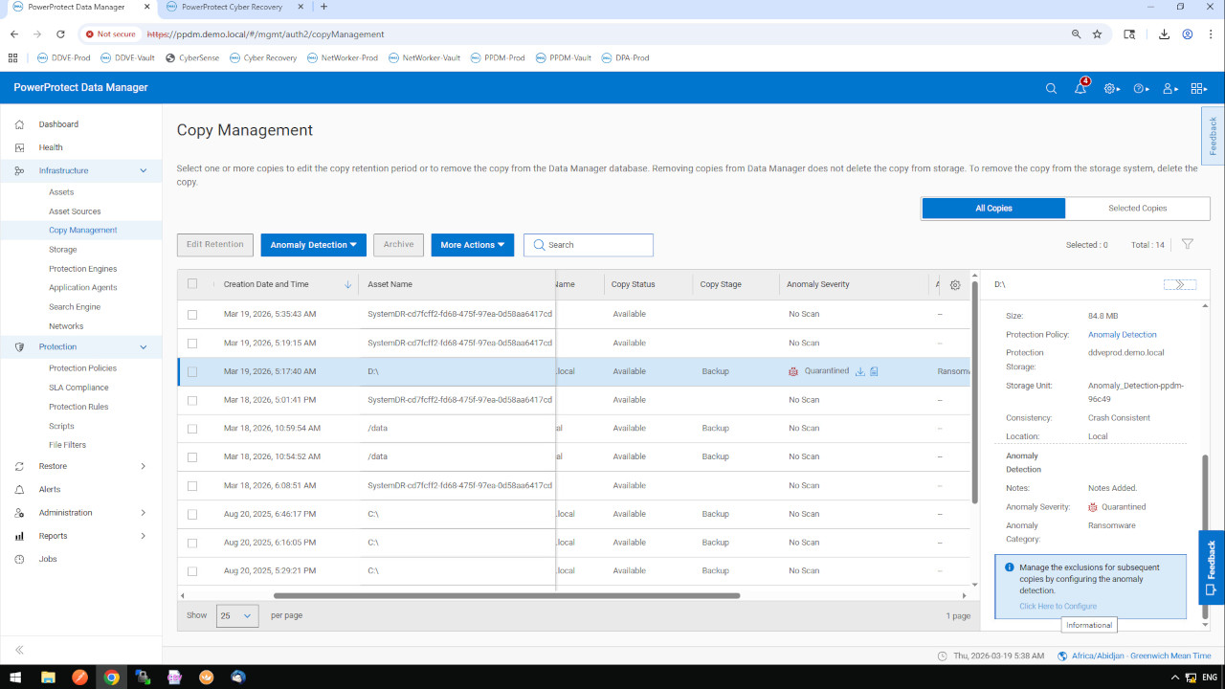Open the More Actions dropdown
Image resolution: width=1225 pixels, height=689 pixels.
click(473, 245)
